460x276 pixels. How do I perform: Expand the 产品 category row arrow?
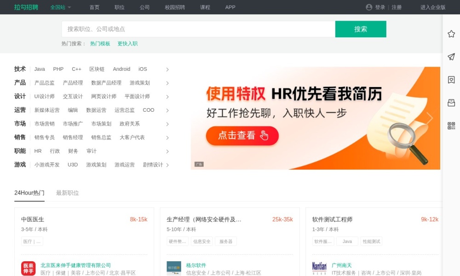(167, 83)
